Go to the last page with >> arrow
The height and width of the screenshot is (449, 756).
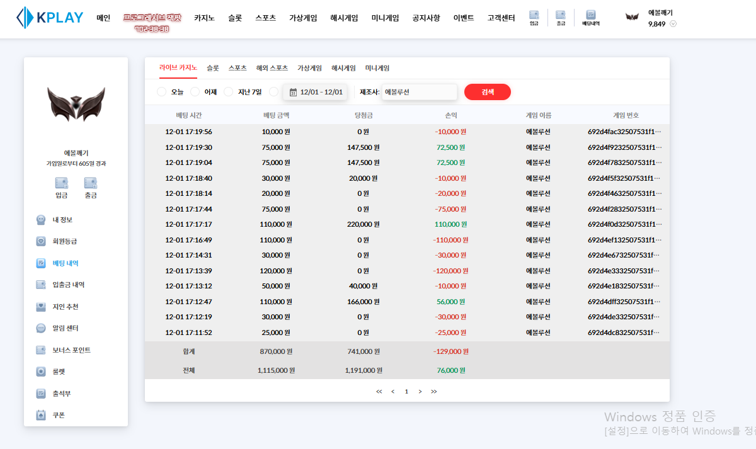pos(433,392)
